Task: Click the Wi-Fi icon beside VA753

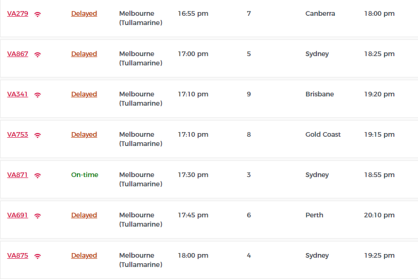Action: [x=37, y=135]
